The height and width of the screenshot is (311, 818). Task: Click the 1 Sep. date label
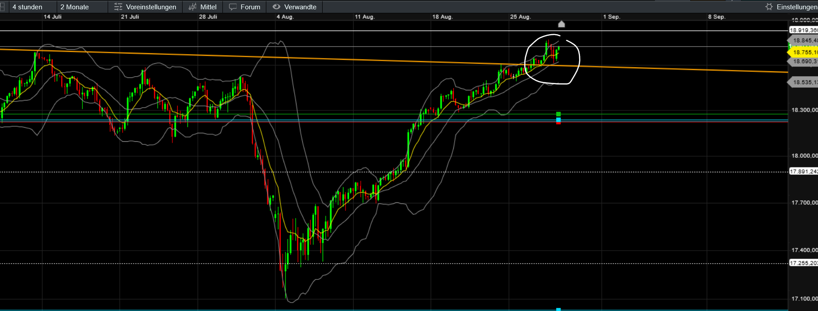tap(612, 17)
